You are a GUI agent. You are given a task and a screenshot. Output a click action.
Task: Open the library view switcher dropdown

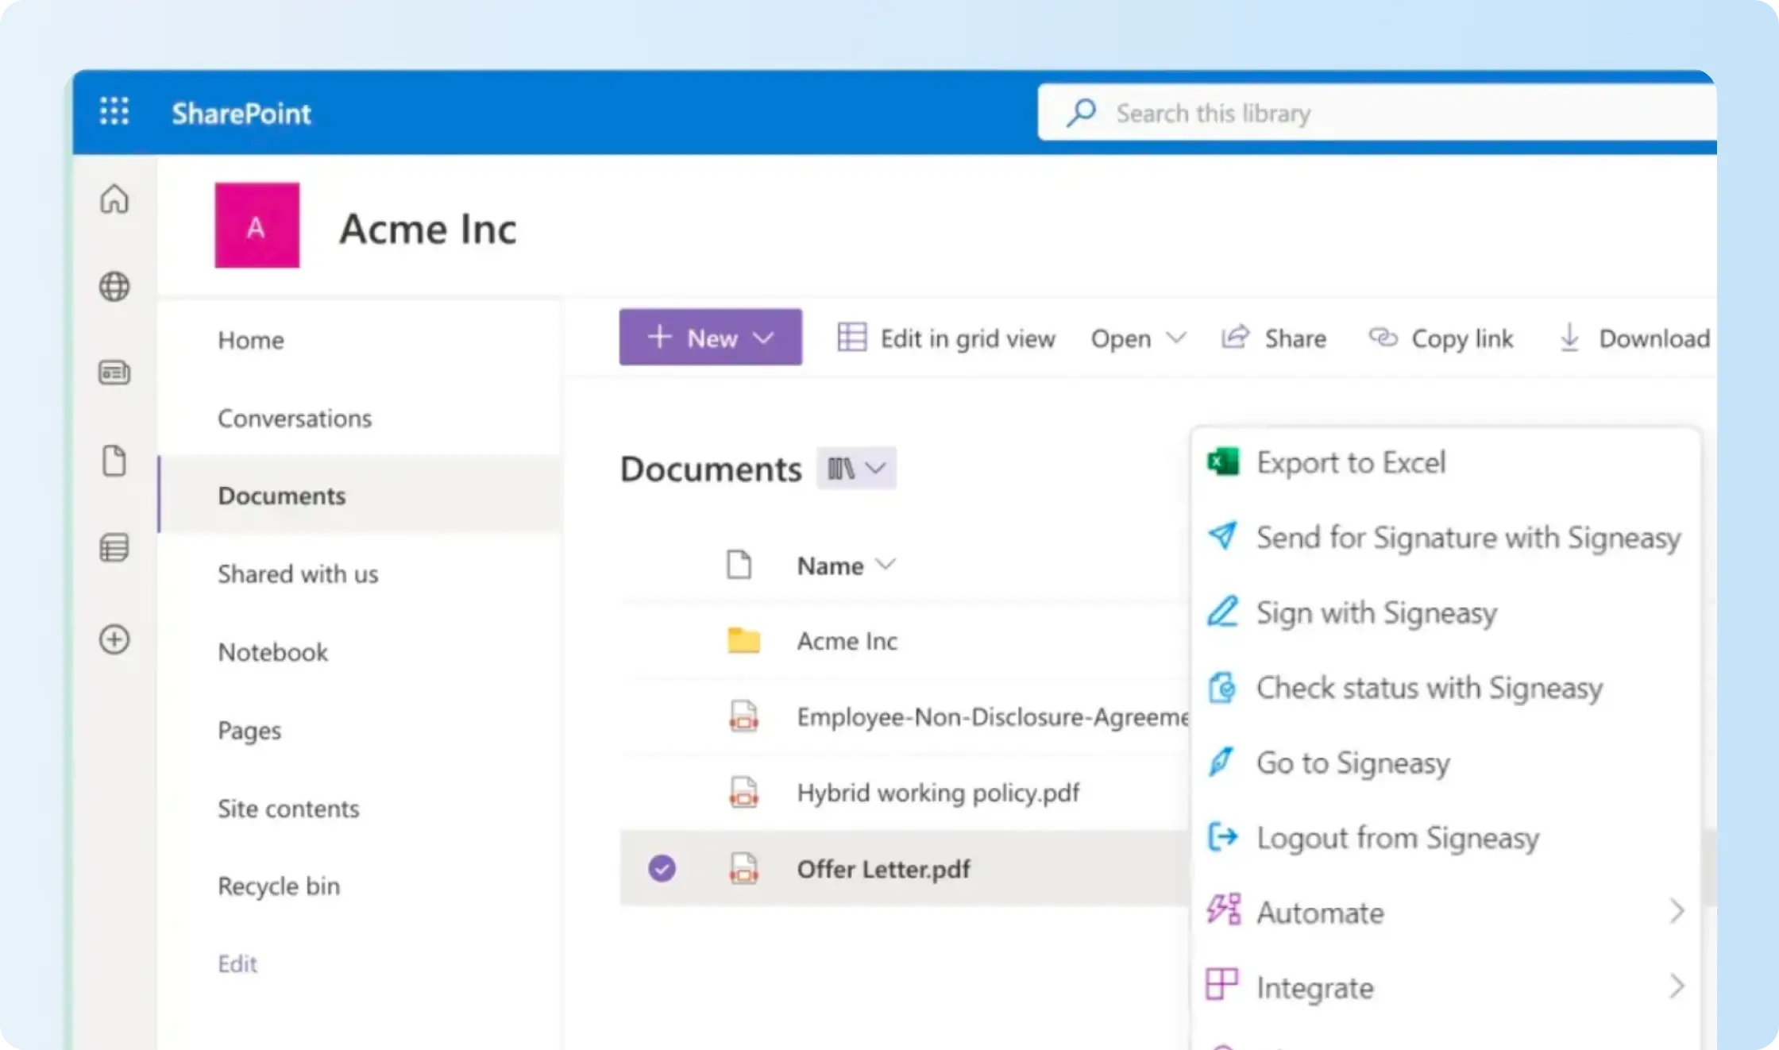(x=856, y=468)
